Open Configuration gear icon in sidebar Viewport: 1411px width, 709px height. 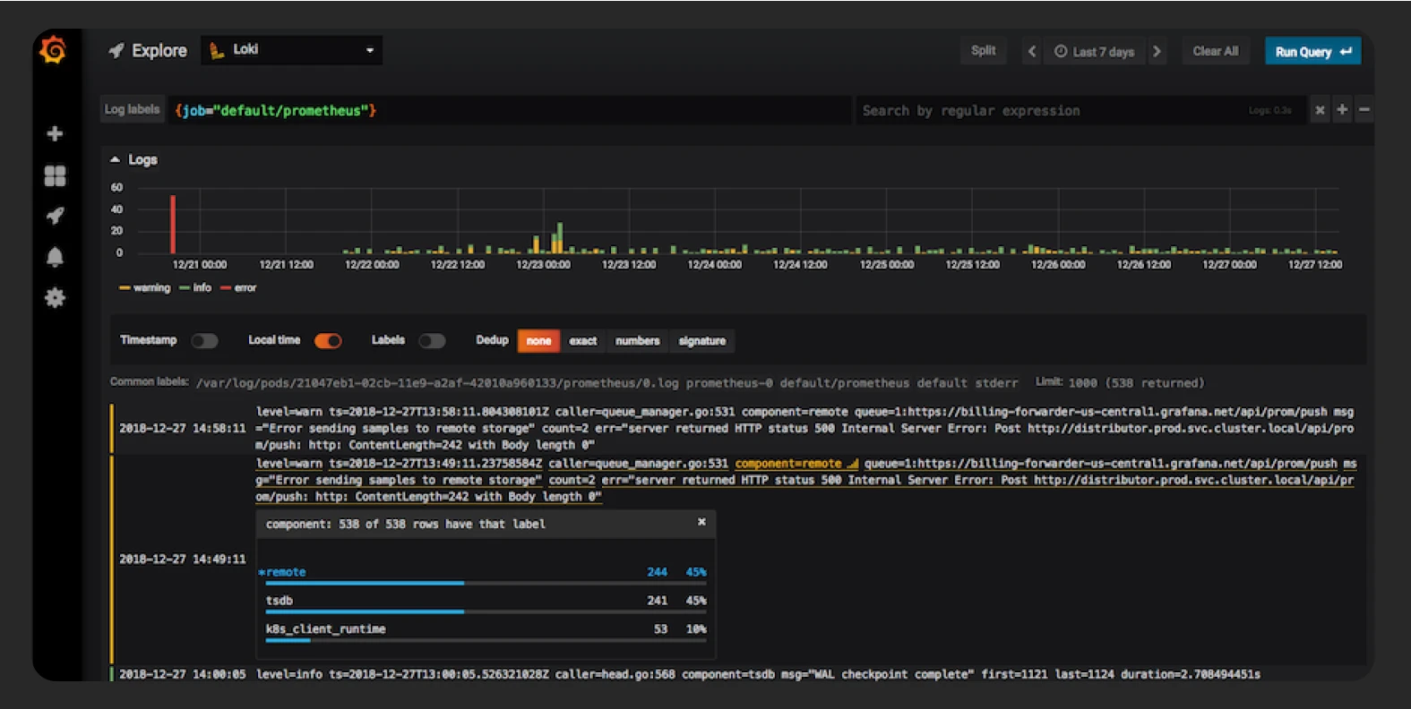[x=55, y=297]
